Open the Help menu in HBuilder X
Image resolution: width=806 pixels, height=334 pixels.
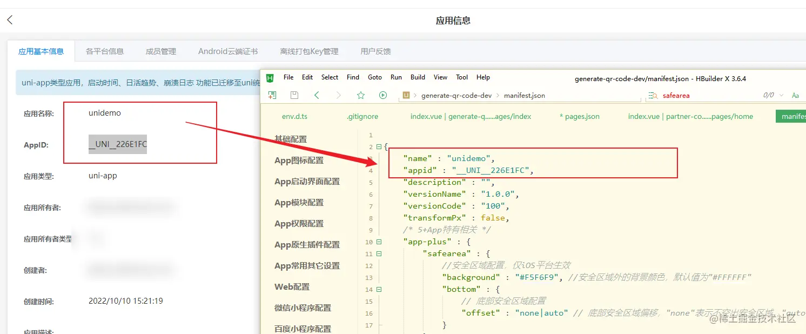483,77
